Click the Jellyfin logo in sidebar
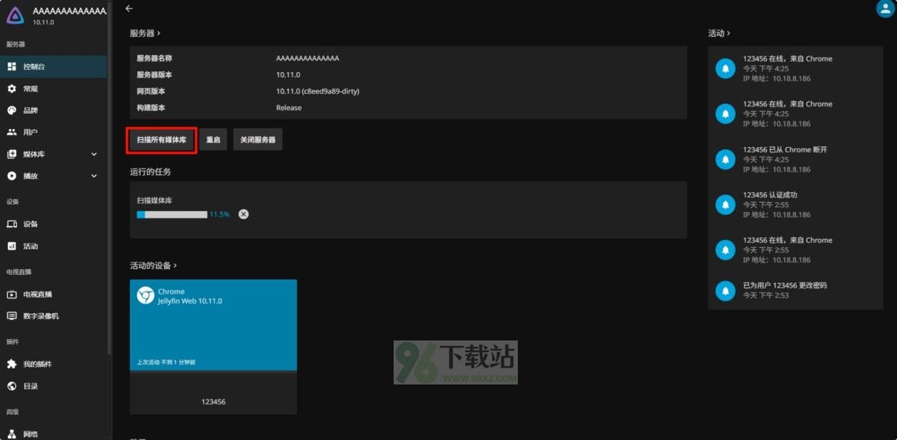Viewport: 897px width, 440px height. [18, 15]
